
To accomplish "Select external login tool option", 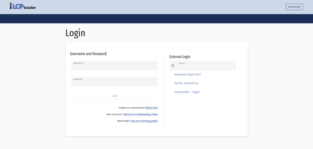I will [187, 74].
